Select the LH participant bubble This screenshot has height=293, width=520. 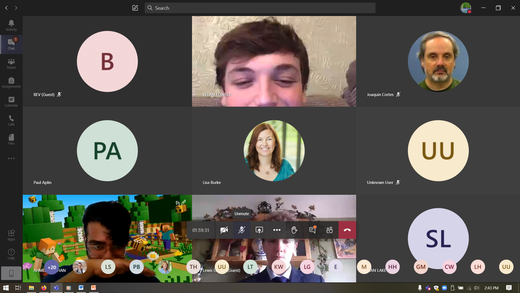coord(478,267)
